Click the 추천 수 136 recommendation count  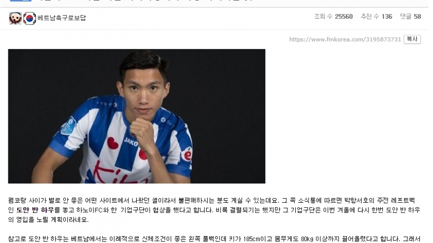click(376, 17)
